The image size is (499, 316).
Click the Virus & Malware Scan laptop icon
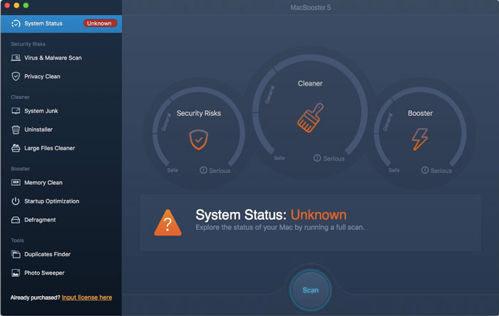pyautogui.click(x=16, y=58)
